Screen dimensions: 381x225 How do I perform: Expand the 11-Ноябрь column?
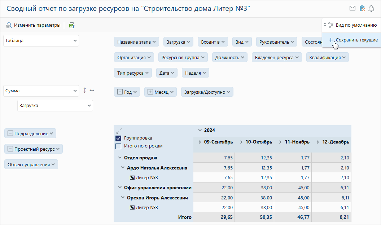[280, 142]
